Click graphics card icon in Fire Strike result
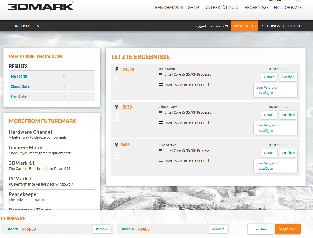 161,161
